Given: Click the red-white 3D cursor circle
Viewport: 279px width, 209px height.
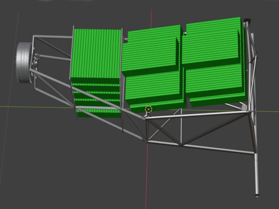Looking at the screenshot, I should pos(148,109).
